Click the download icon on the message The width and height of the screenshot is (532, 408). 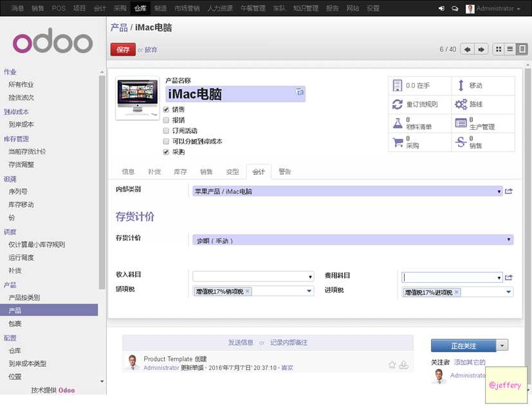point(403,364)
